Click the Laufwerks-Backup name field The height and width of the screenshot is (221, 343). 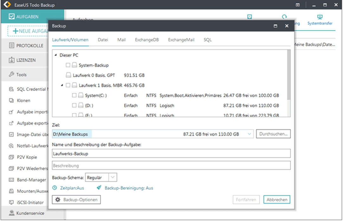click(171, 154)
